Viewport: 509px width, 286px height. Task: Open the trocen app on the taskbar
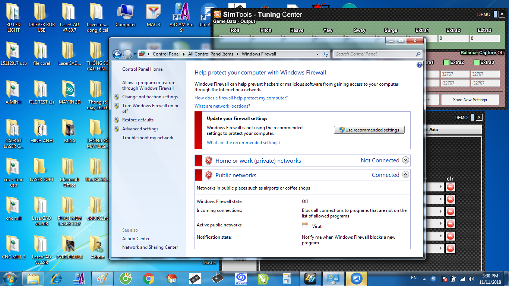(241, 278)
